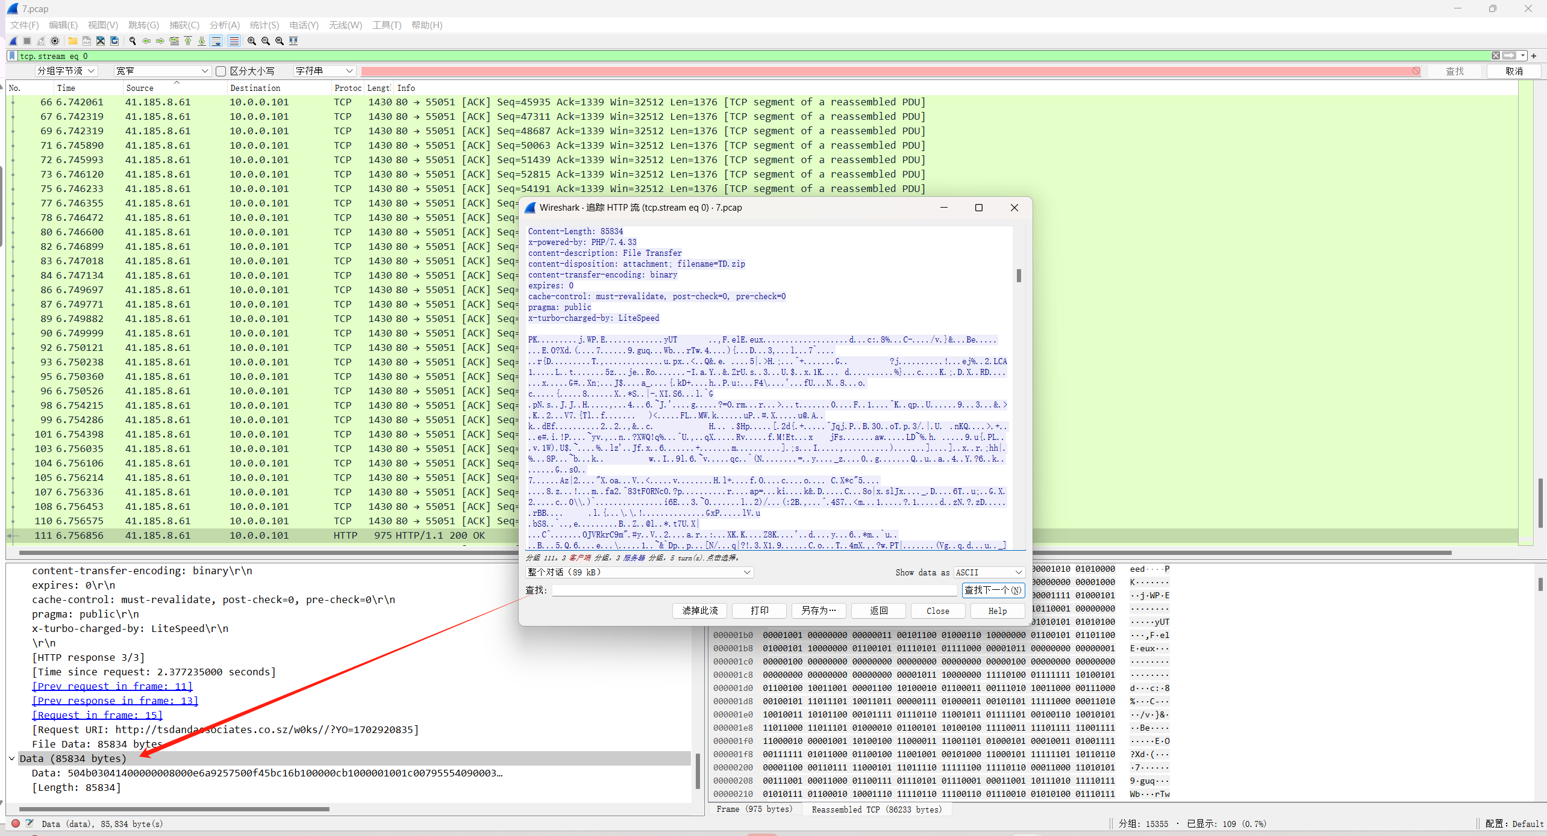Screen dimensions: 1547x836
Task: Click the 另存为 button in stream dialog
Action: point(818,611)
